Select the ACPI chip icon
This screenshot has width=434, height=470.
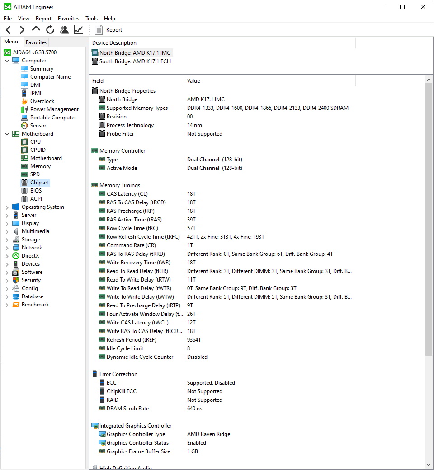(x=24, y=199)
